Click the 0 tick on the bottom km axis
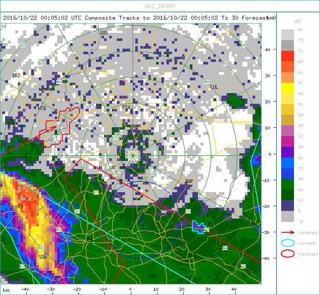This screenshot has height=295, width=320. tap(130, 289)
